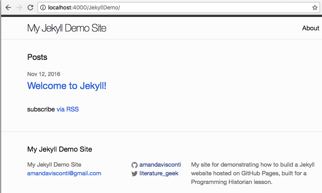Viewport: 322px width, 193px height.
Task: Open the Welcome to Jekyll! post
Action: [x=67, y=85]
